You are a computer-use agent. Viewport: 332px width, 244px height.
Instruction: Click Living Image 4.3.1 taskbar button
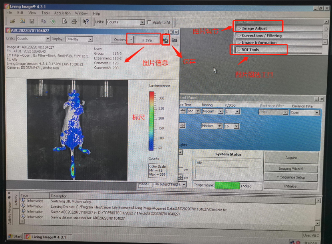coord(48,237)
